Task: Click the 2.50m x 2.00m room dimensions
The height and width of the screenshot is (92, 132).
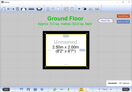Action: point(65,47)
